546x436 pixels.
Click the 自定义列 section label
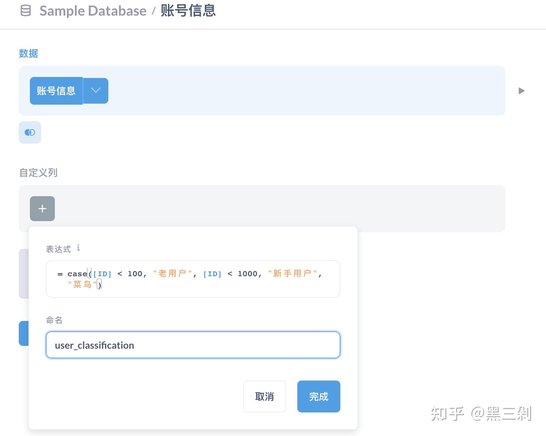click(38, 173)
